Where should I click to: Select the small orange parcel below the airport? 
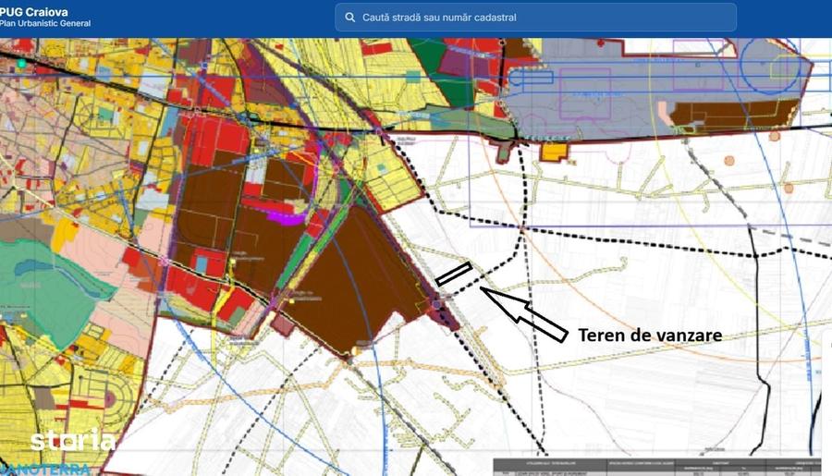554,152
